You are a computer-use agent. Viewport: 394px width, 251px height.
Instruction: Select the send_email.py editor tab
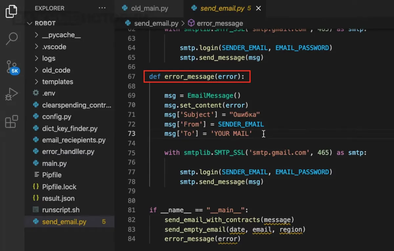pos(222,8)
